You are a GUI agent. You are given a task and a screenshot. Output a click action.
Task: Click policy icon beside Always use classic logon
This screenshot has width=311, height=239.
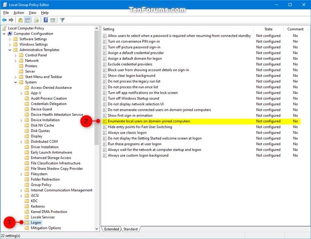[x=105, y=133]
